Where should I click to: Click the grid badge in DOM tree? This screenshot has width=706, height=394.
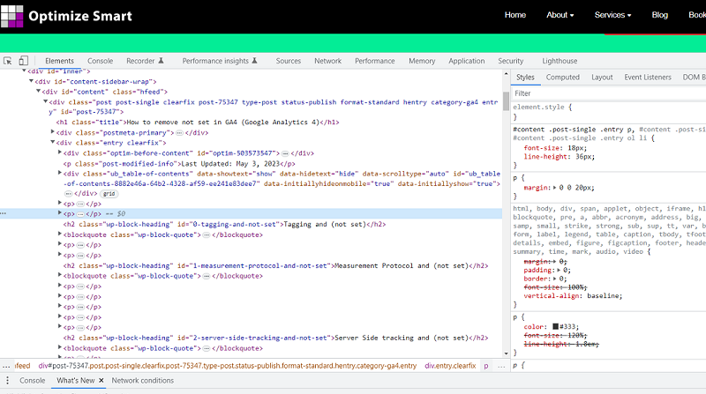[109, 193]
